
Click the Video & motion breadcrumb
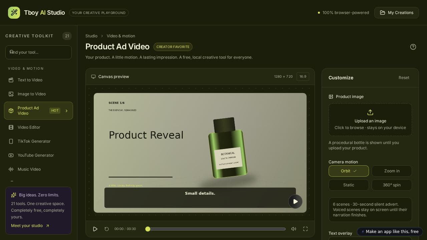point(121,36)
